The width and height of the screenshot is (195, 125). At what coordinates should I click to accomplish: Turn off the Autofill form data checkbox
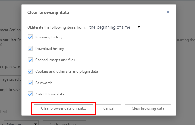tap(30, 94)
